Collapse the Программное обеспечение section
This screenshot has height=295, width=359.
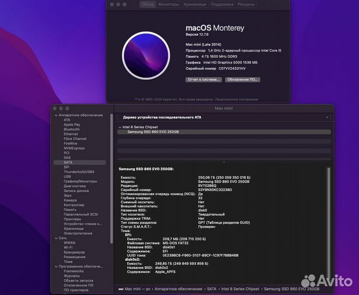[55, 266]
